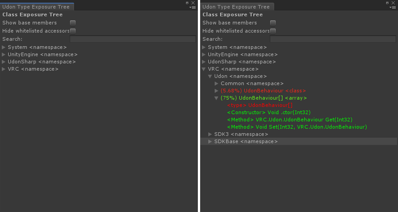Screen dimensions: 398x212
Task: Maximize the right Udon Type Exposure Tree panel
Action: click(x=388, y=3)
